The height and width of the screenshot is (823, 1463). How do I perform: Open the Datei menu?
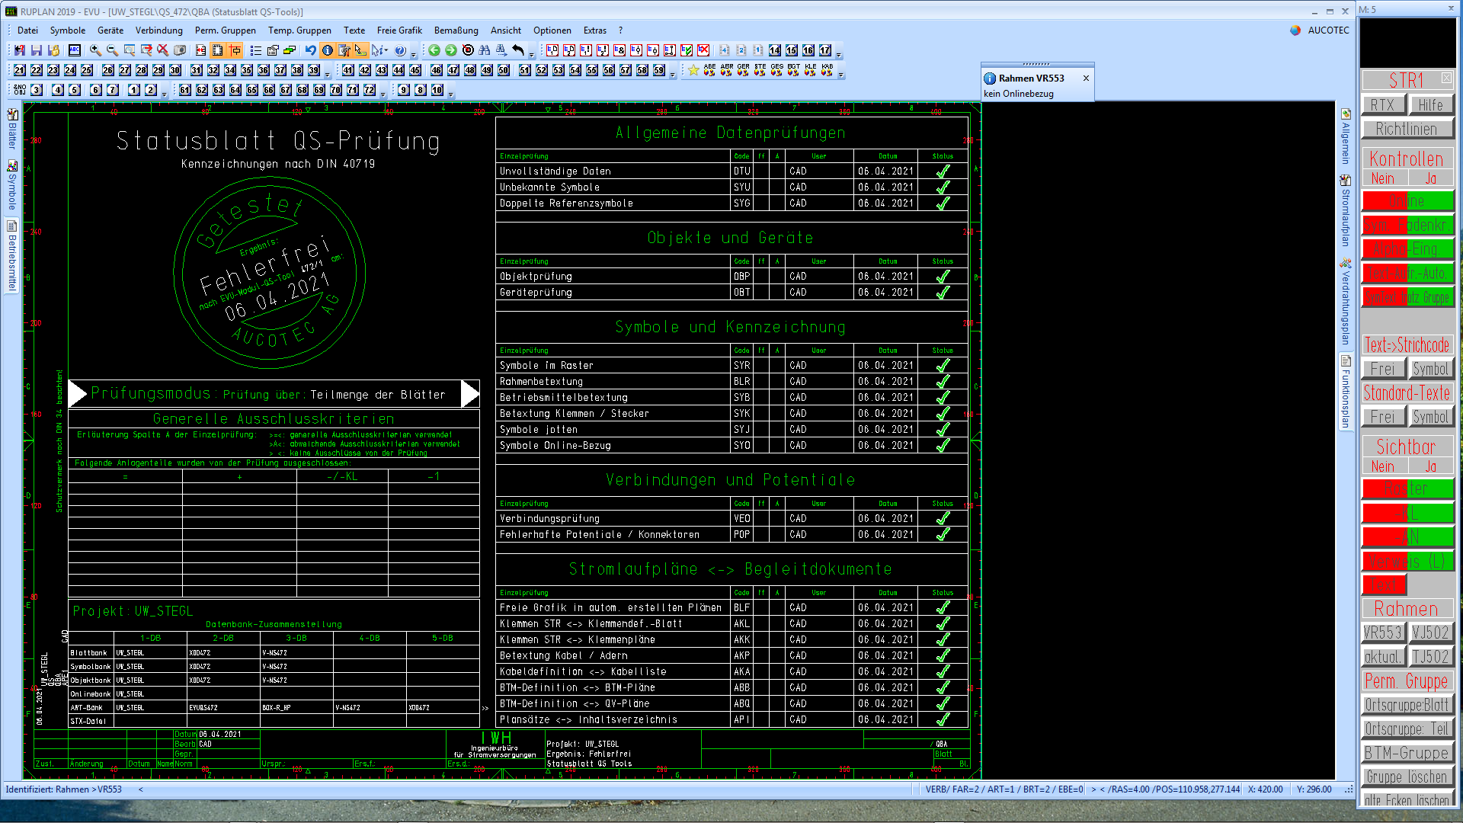pos(27,30)
